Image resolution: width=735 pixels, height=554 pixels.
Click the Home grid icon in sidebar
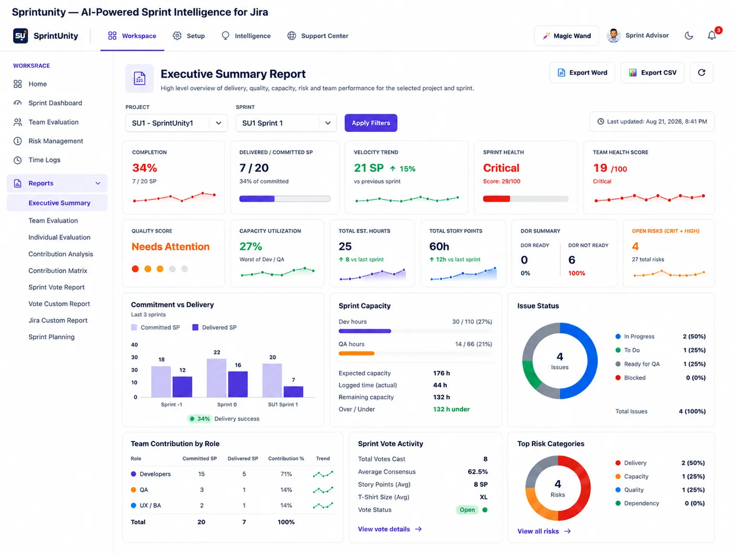tap(18, 84)
